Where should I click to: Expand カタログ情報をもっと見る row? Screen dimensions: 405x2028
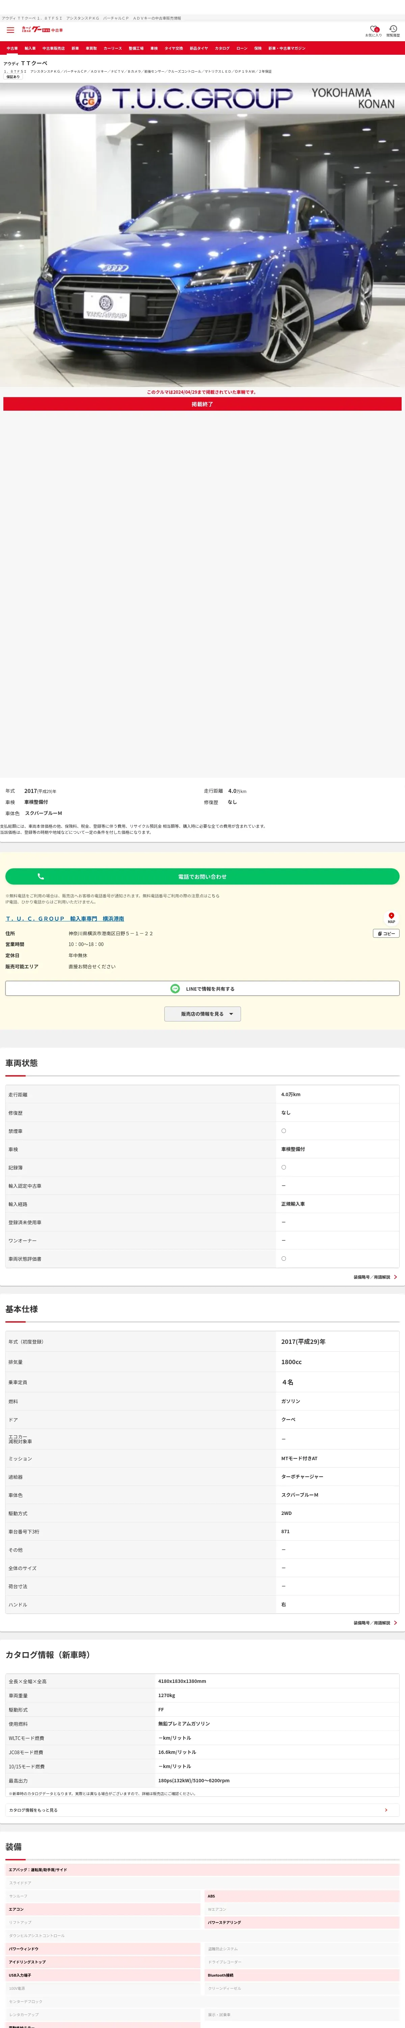pos(202,1810)
